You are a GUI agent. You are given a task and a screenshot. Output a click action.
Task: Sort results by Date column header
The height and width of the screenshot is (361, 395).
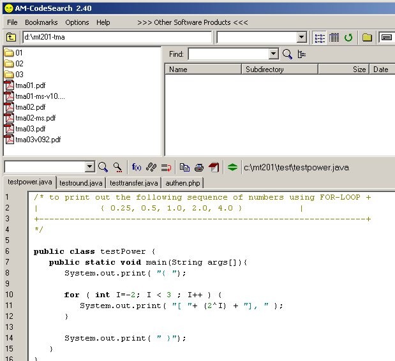tap(382, 70)
